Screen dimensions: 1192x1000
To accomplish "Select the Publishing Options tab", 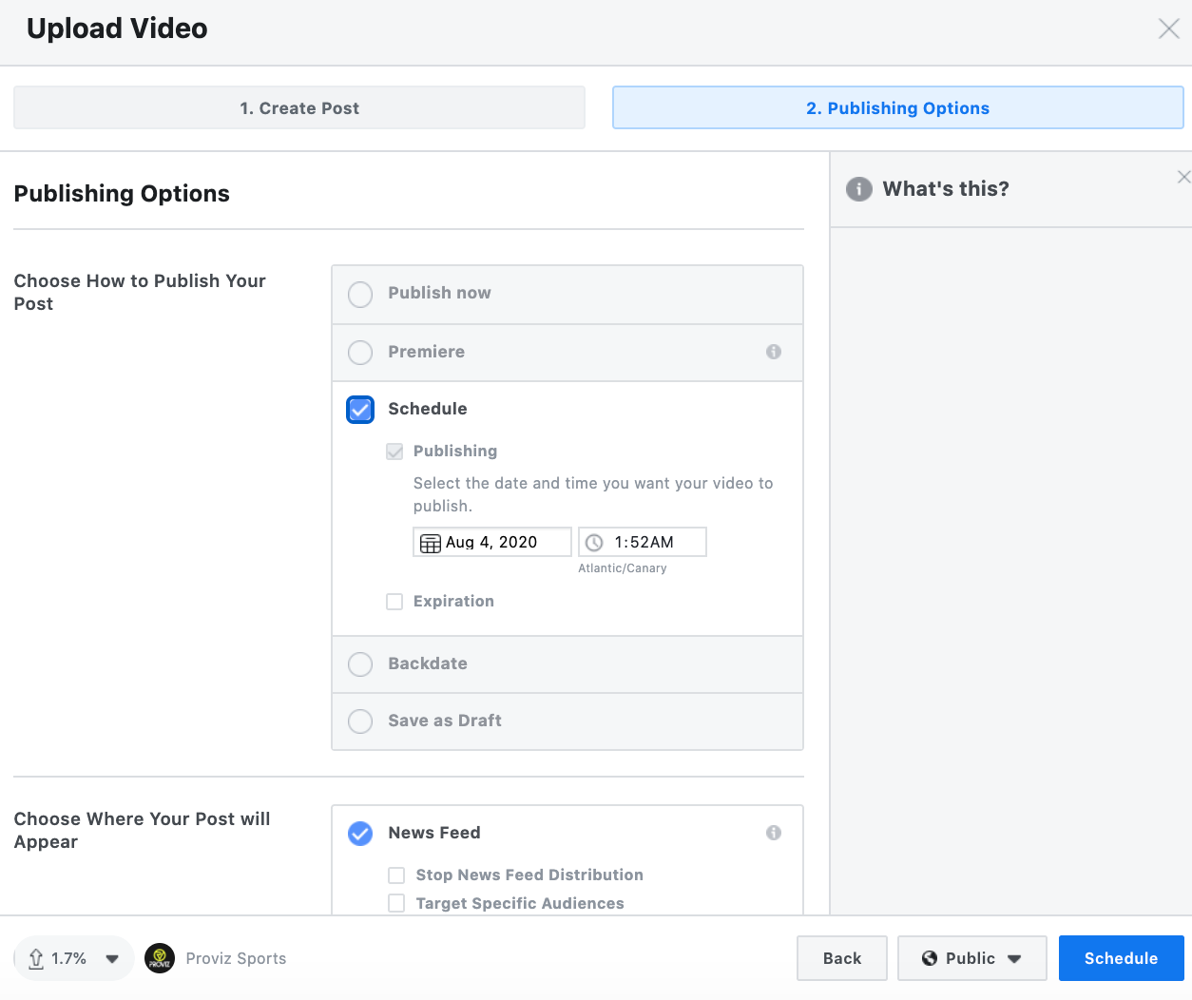I will pyautogui.click(x=897, y=108).
